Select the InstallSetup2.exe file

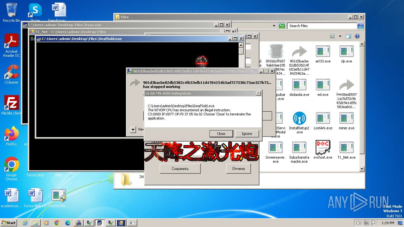[x=299, y=123]
